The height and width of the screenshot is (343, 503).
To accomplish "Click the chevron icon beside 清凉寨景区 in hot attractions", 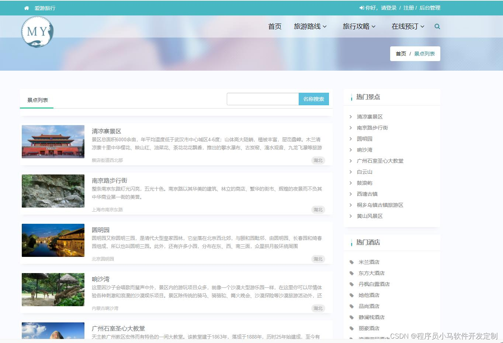I will pyautogui.click(x=350, y=117).
